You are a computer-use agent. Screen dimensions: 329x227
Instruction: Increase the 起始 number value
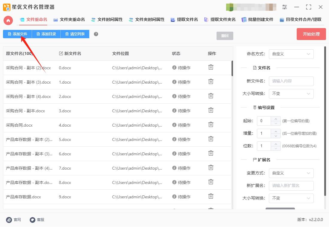(276, 119)
